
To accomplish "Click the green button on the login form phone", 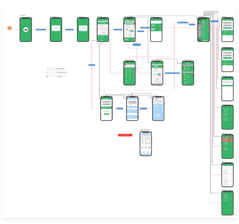I will coord(107,114).
